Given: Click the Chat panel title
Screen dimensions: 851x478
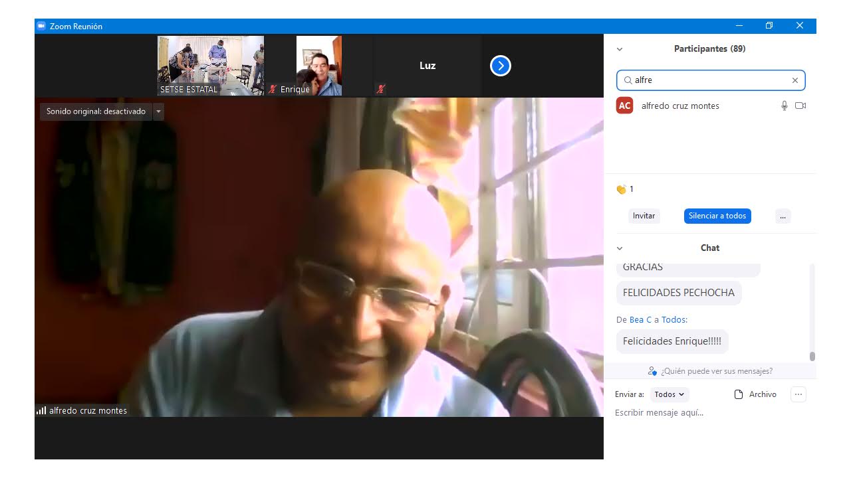Looking at the screenshot, I should [x=710, y=248].
